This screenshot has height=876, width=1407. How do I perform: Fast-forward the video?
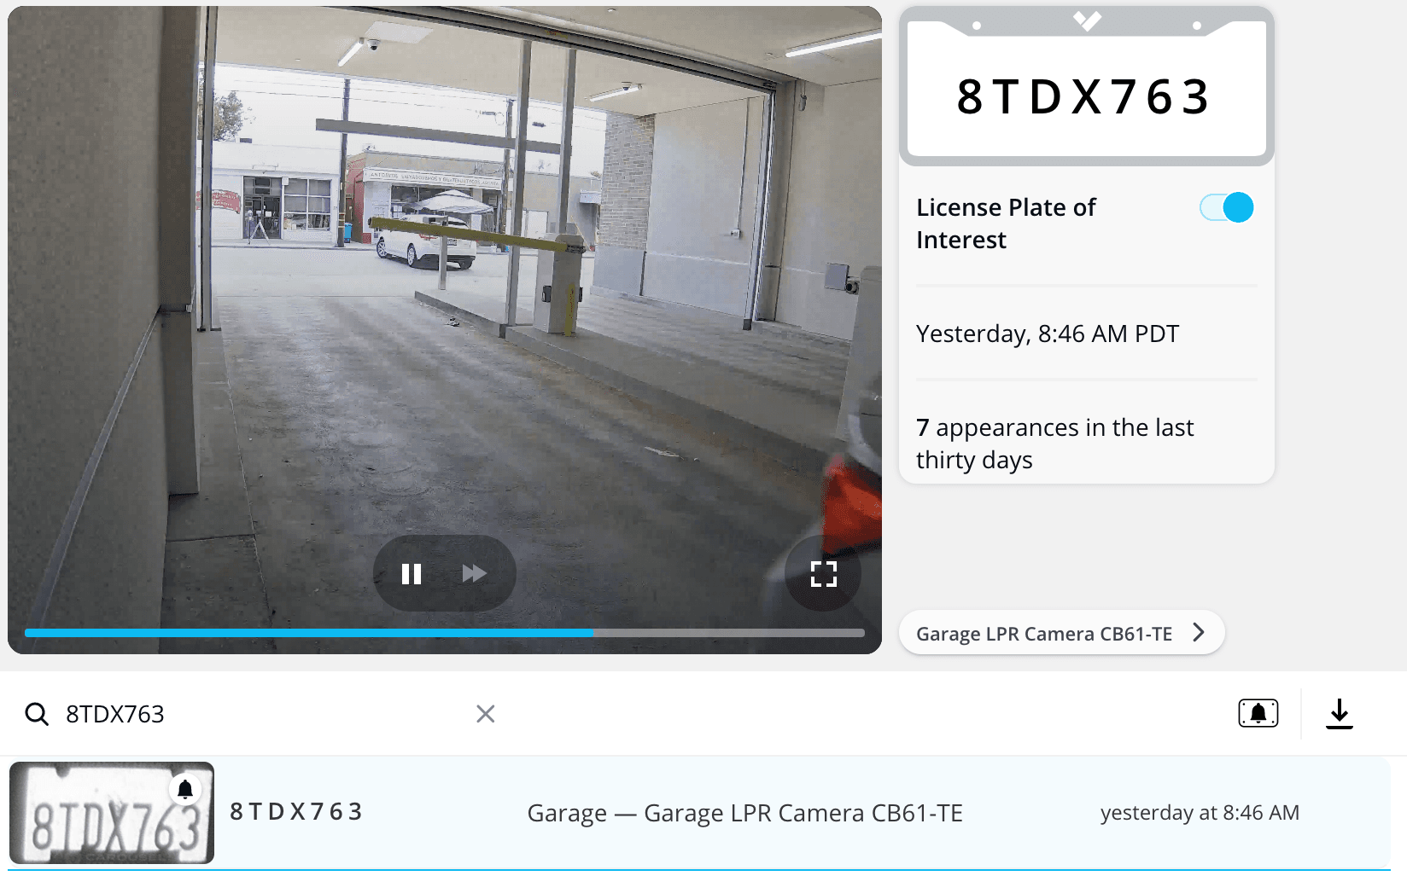pyautogui.click(x=475, y=573)
